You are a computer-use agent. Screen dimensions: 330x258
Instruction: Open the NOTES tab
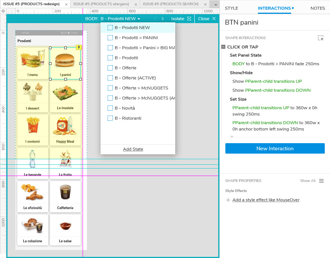317,8
